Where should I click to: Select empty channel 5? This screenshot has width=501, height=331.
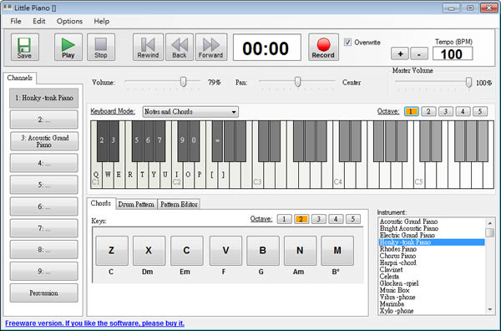click(44, 185)
